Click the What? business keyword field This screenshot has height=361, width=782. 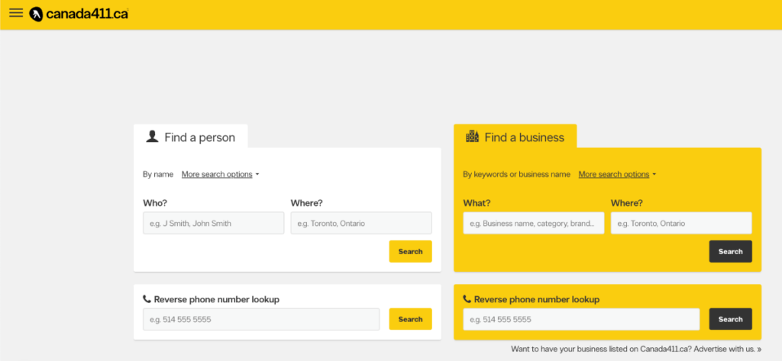533,224
